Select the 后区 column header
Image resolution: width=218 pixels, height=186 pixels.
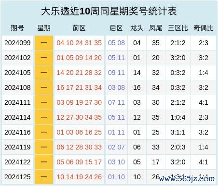pyautogui.click(x=116, y=28)
